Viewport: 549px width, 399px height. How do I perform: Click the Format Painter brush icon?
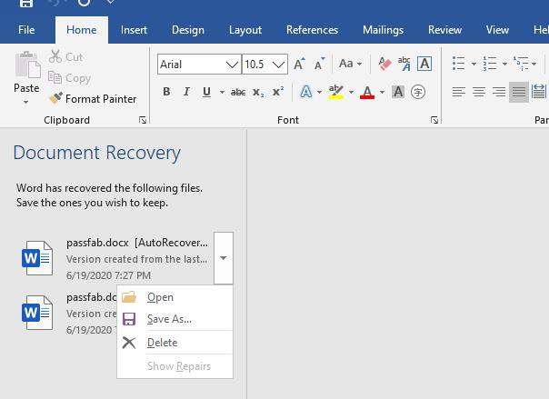point(56,99)
